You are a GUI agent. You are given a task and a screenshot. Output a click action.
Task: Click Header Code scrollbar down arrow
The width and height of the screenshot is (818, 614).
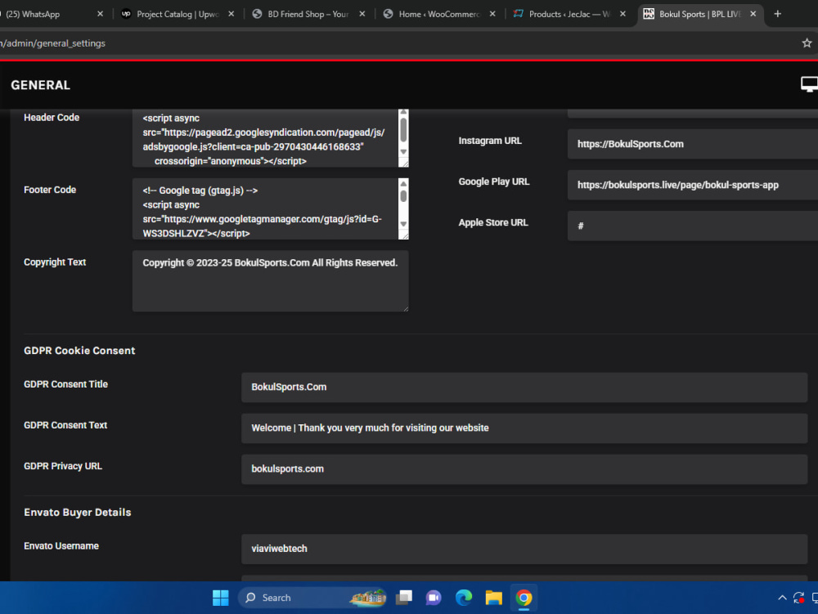pyautogui.click(x=403, y=152)
